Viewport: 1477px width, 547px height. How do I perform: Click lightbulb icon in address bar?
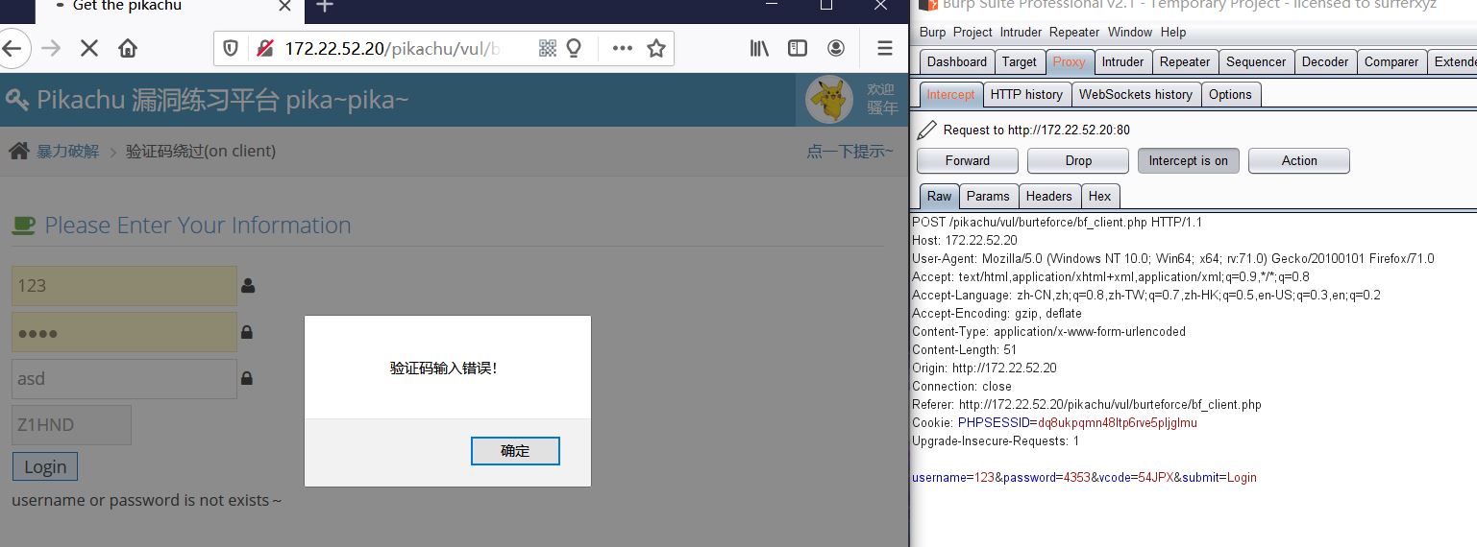pos(575,48)
